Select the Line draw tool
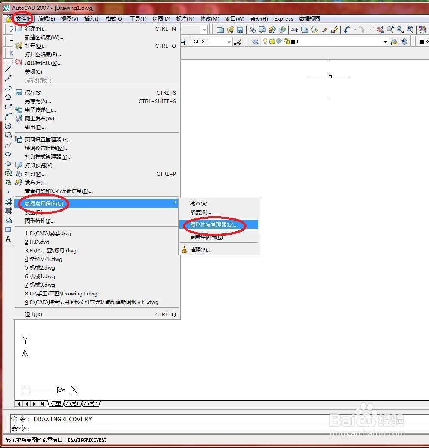Screen dimensions: 429x448 pos(8,68)
